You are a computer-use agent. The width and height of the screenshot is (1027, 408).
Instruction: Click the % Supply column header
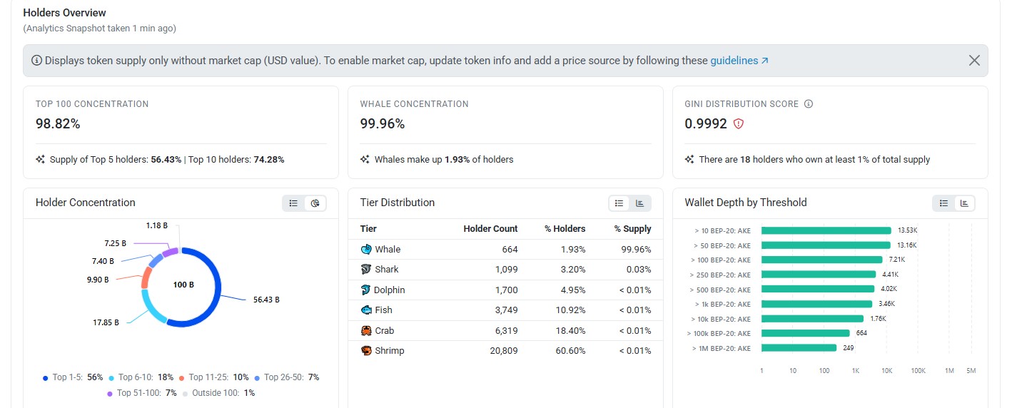[x=633, y=229]
